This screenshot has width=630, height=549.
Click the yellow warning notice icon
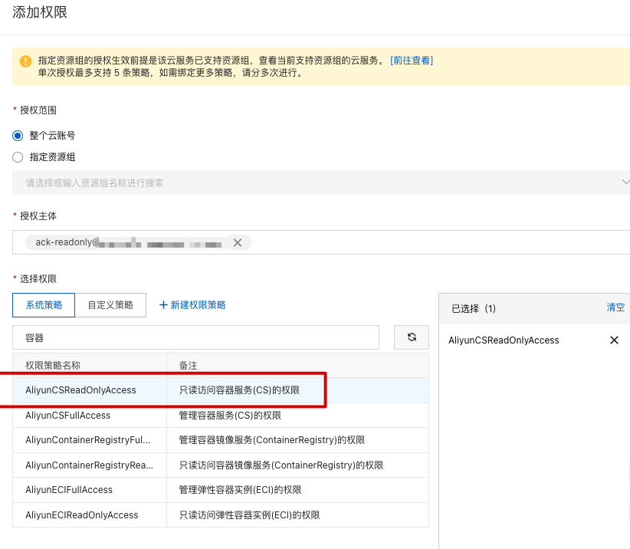[25, 61]
